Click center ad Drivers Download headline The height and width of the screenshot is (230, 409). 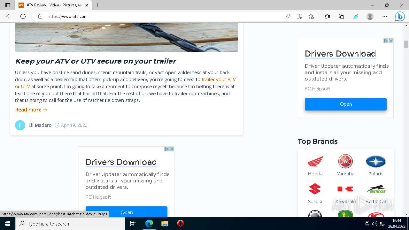point(121,162)
